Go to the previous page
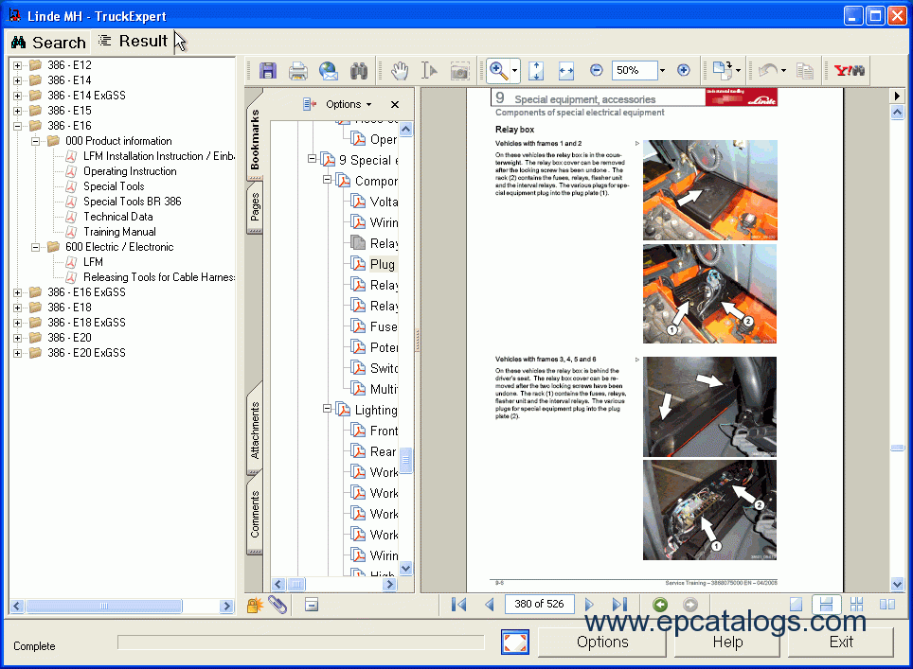Viewport: 913px width, 669px height. point(490,605)
